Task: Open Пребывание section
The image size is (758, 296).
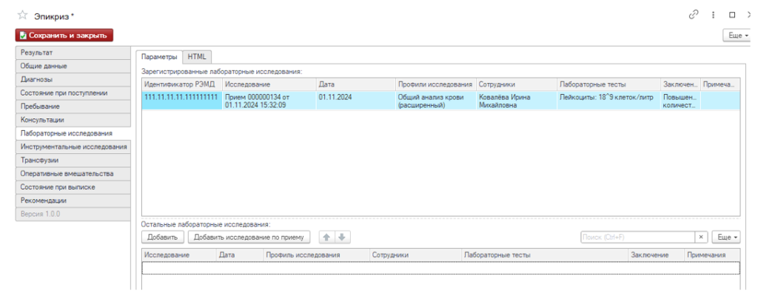Action: coord(73,107)
